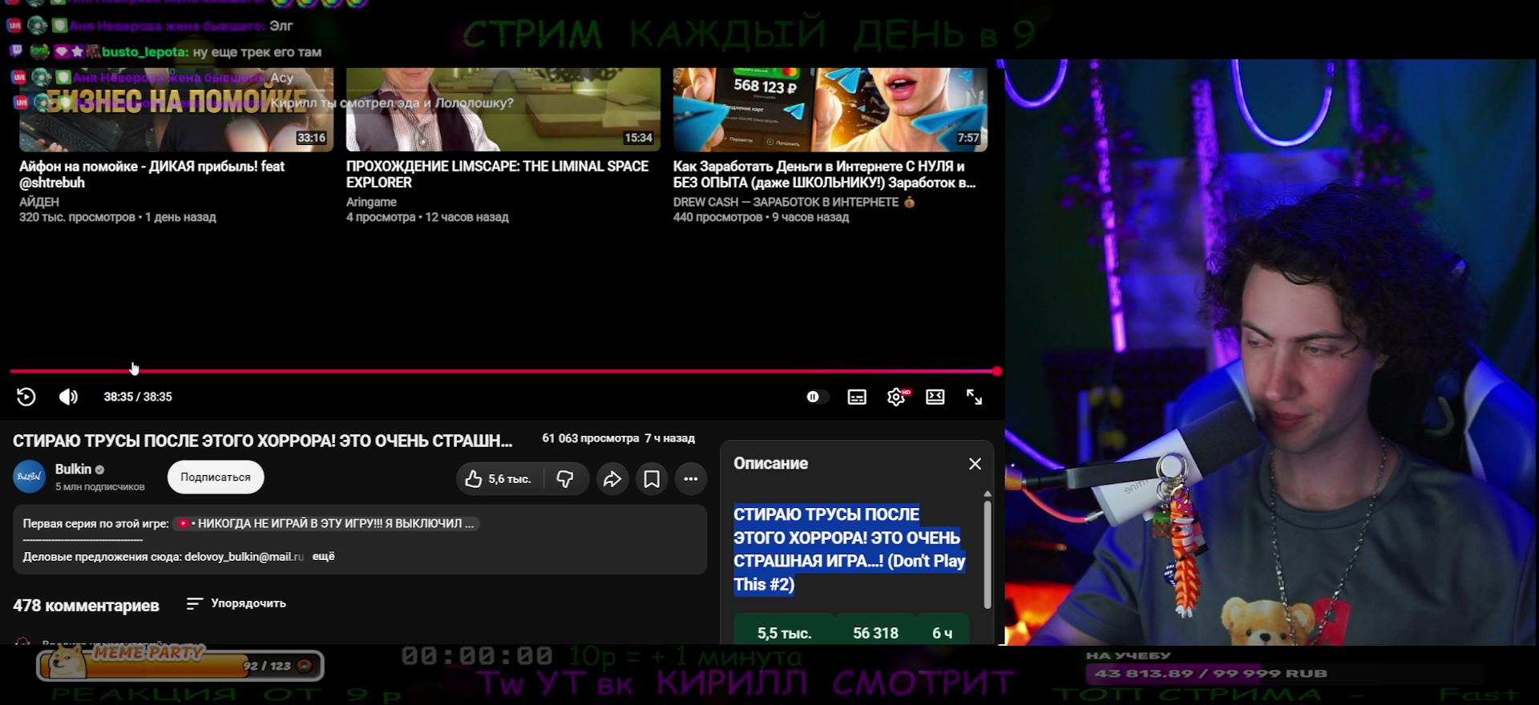Click the 15:34 duration badge
Screen dimensions: 1539x705
tap(638, 138)
